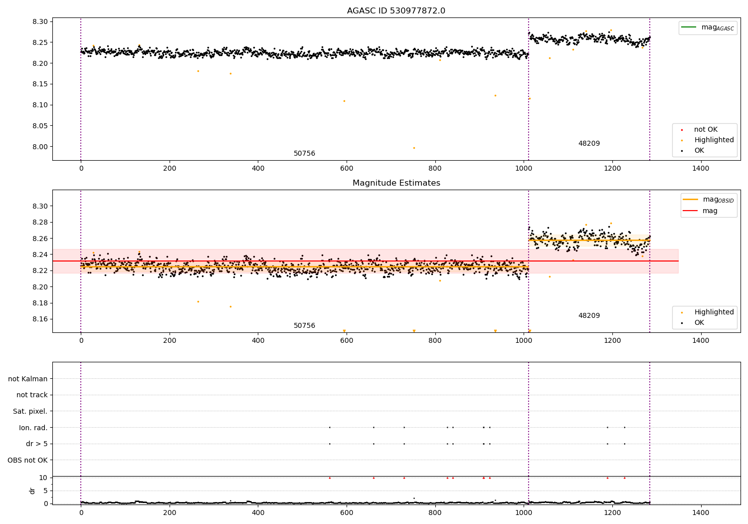Click the '1400' x-tick under the top plot
The height and width of the screenshot is (524, 748).
pyautogui.click(x=701, y=169)
